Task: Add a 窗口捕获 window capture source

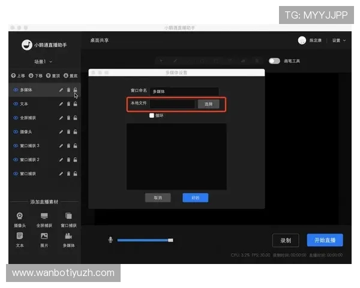Action: click(x=68, y=219)
